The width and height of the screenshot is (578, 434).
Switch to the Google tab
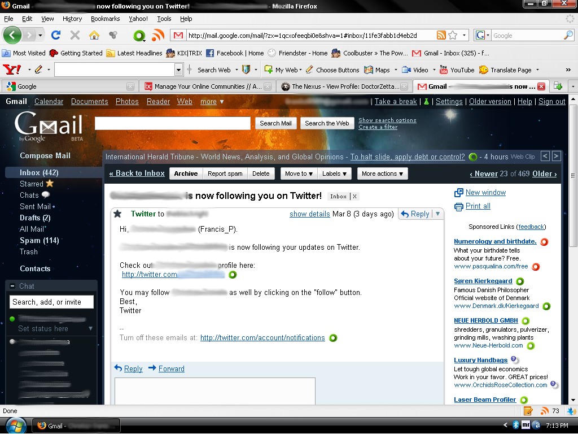(x=69, y=86)
